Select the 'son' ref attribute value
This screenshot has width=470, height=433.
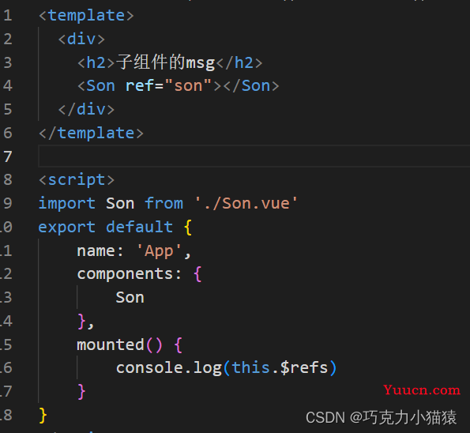[188, 86]
